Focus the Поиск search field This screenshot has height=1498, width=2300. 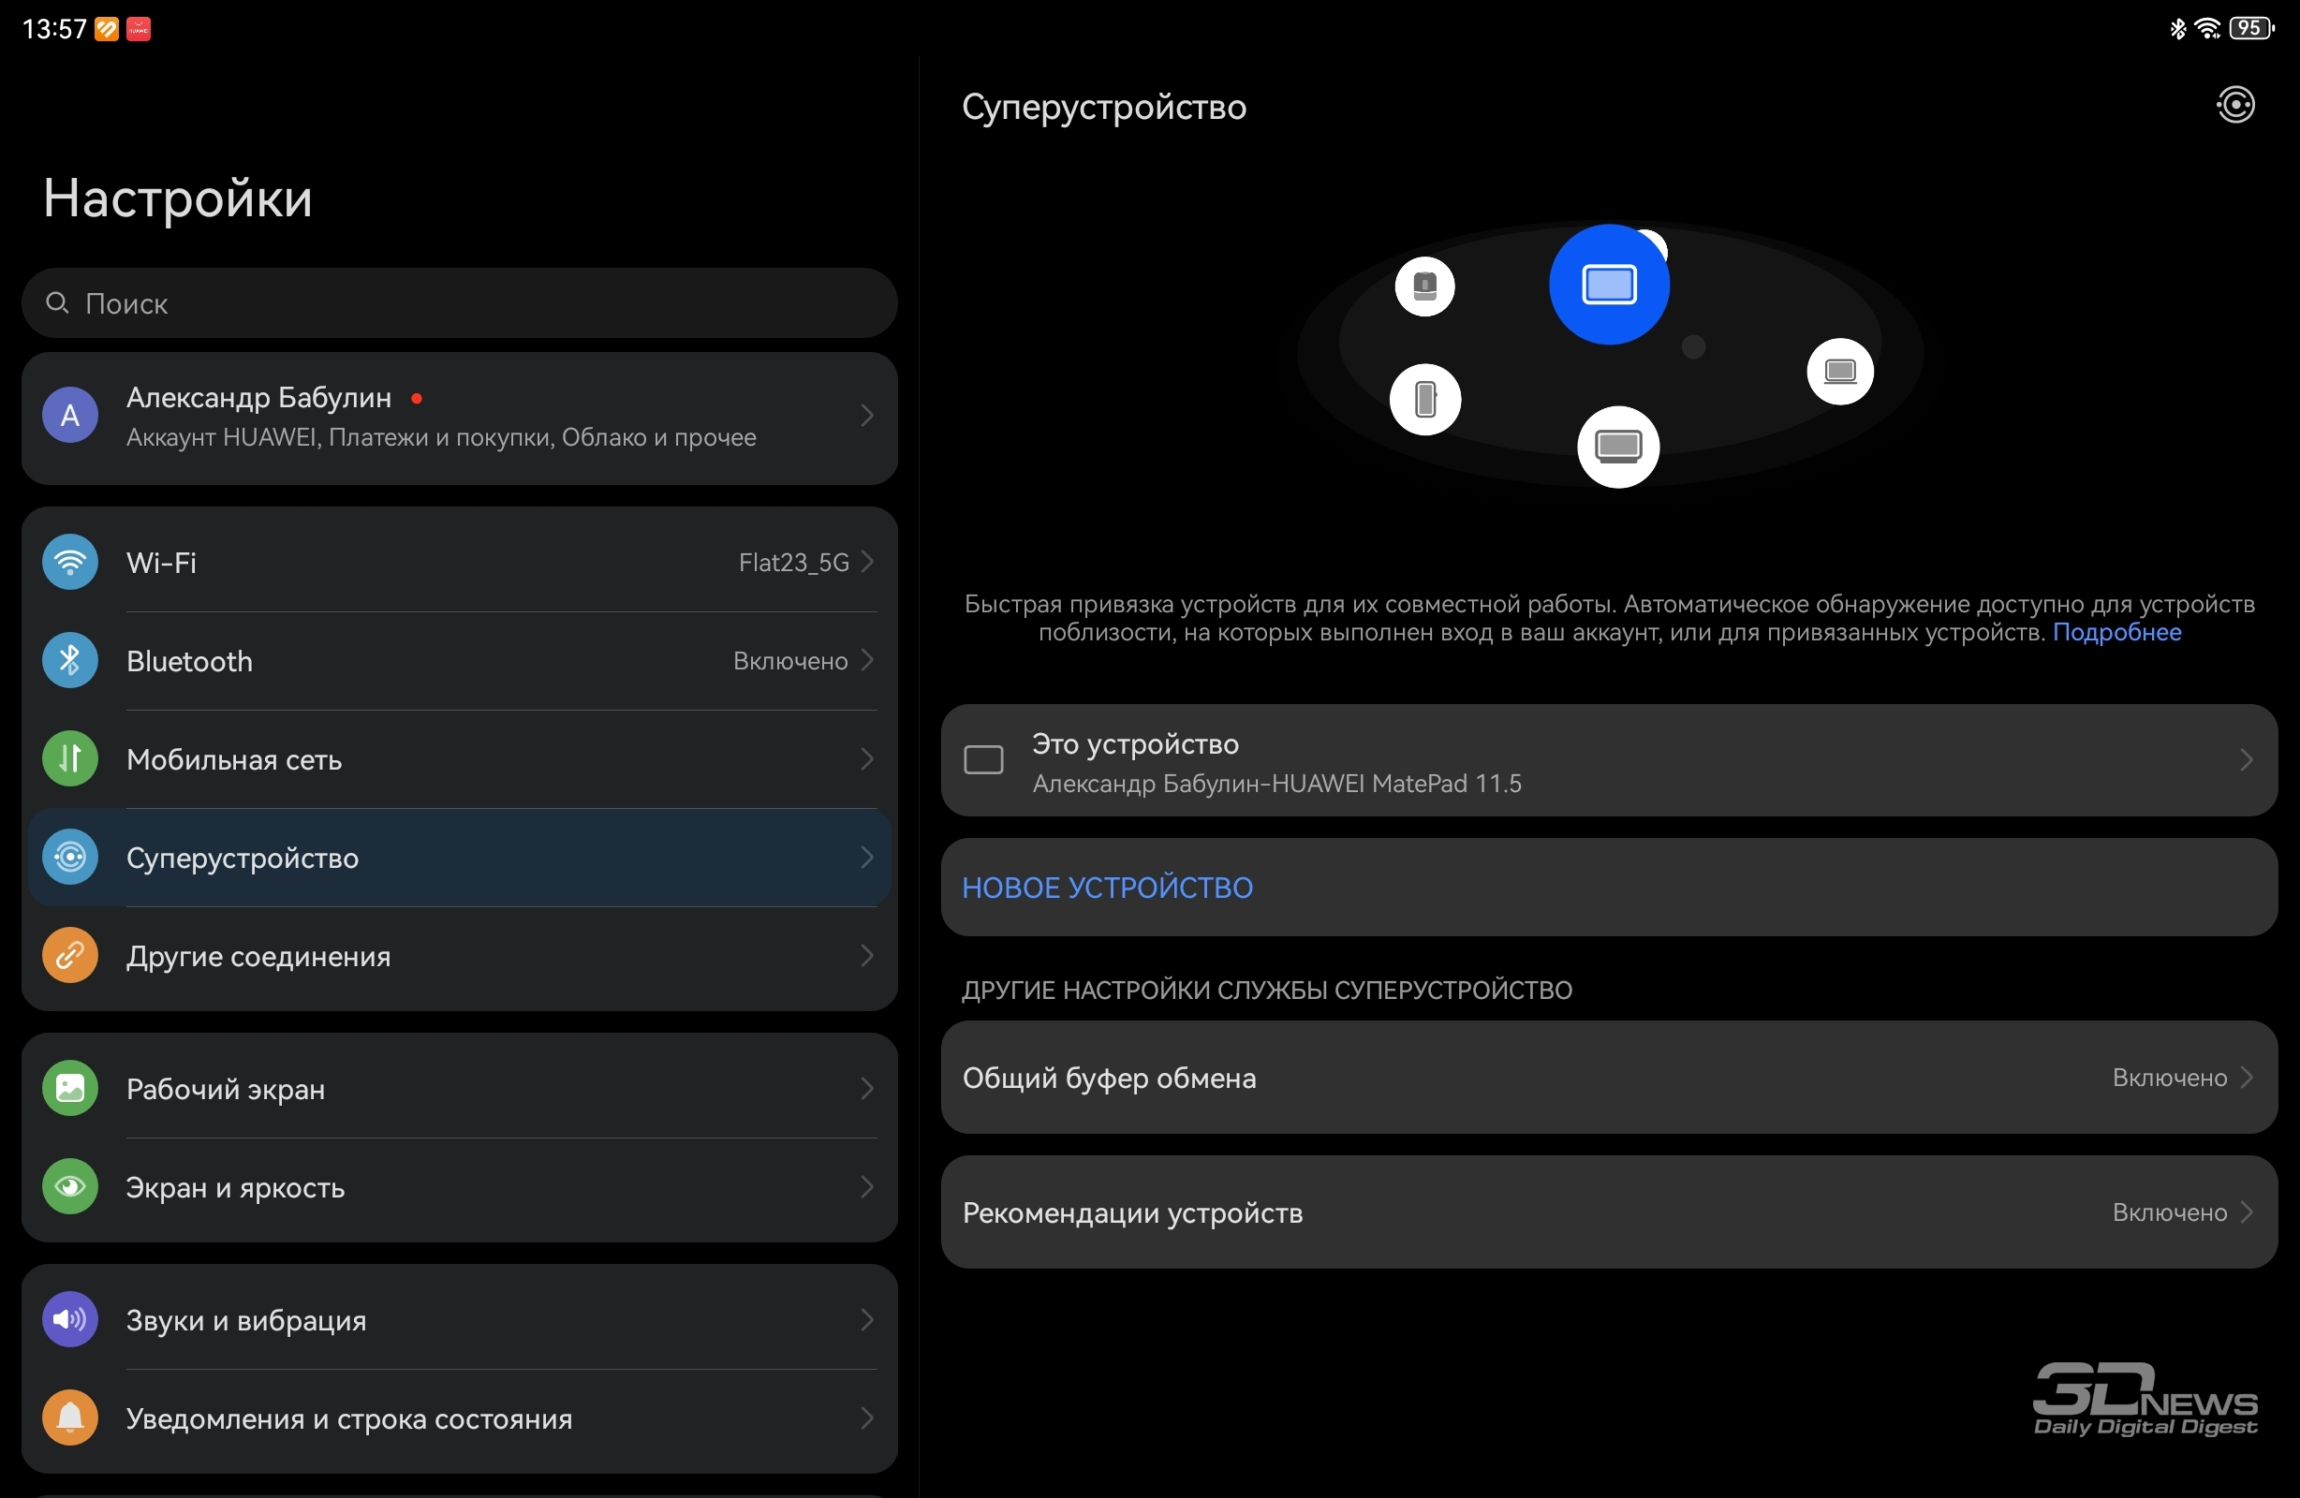(459, 303)
